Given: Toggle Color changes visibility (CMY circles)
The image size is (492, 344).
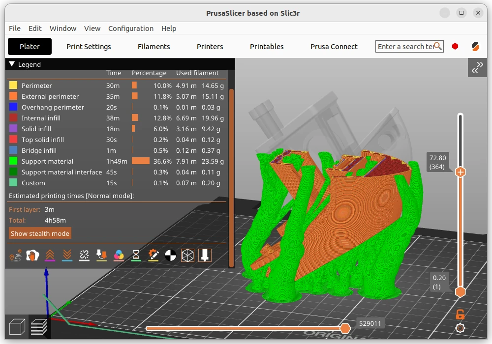Looking at the screenshot, I should click(x=119, y=256).
